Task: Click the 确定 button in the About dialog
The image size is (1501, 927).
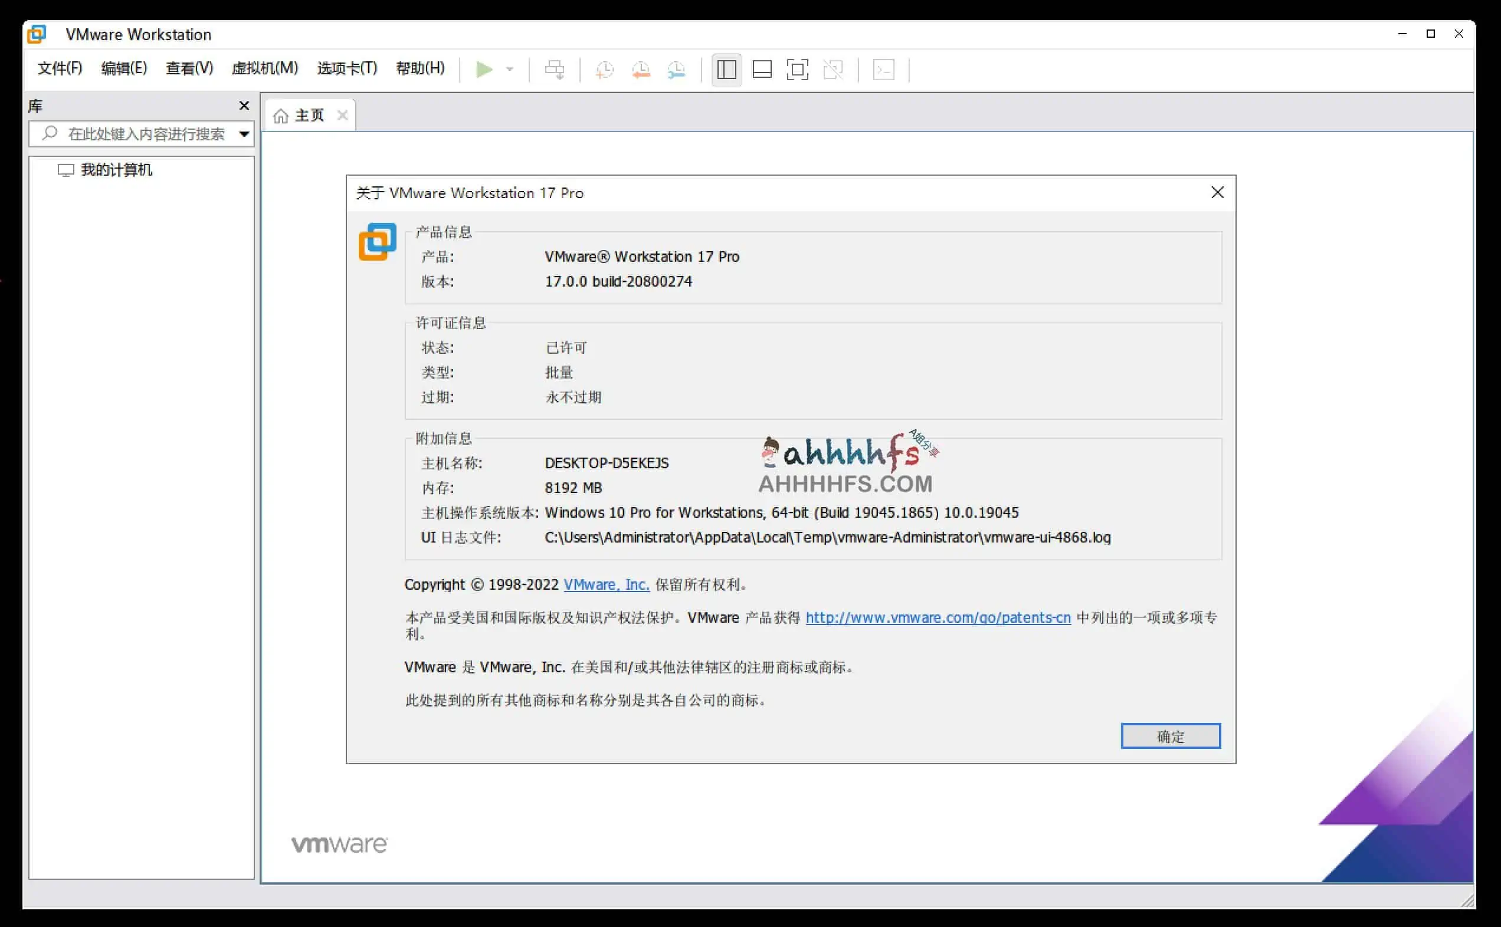Action: pos(1169,736)
